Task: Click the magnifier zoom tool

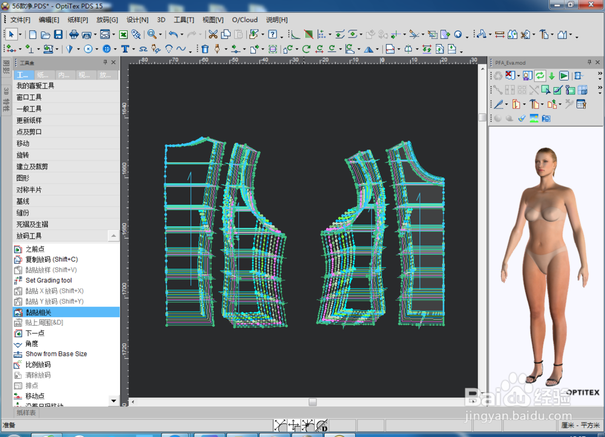Action: 152,34
